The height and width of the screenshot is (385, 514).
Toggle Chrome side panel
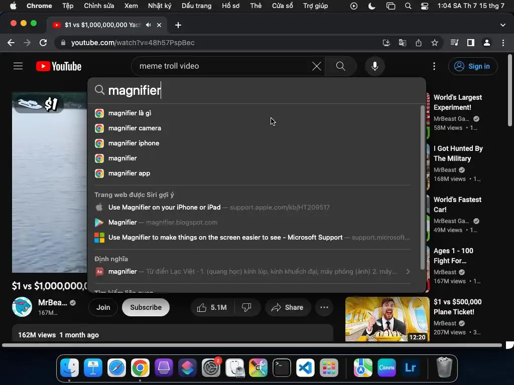(471, 43)
